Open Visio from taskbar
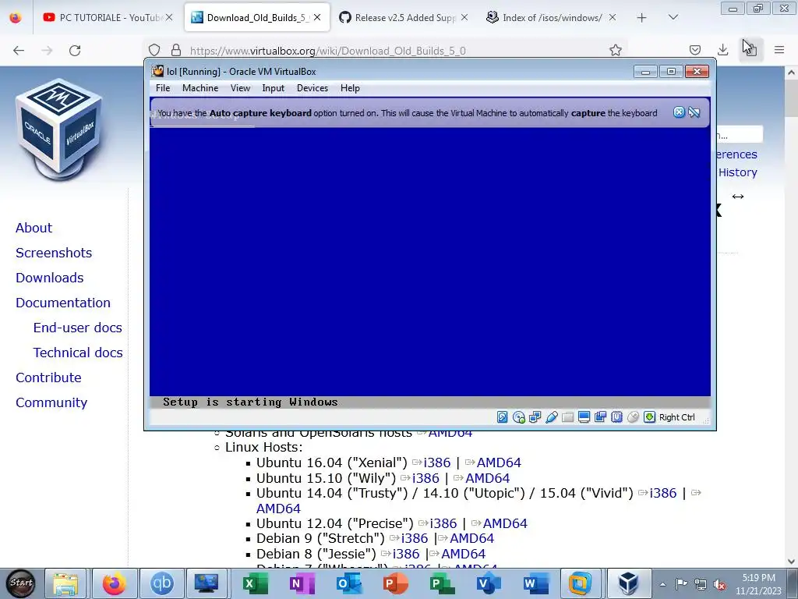Image resolution: width=798 pixels, height=599 pixels. (x=488, y=583)
